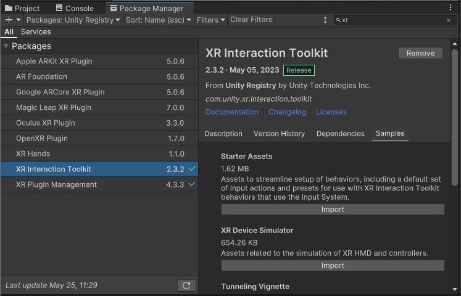Click the Console tab icon
Screen dimensions: 461x296
(x=59, y=9)
